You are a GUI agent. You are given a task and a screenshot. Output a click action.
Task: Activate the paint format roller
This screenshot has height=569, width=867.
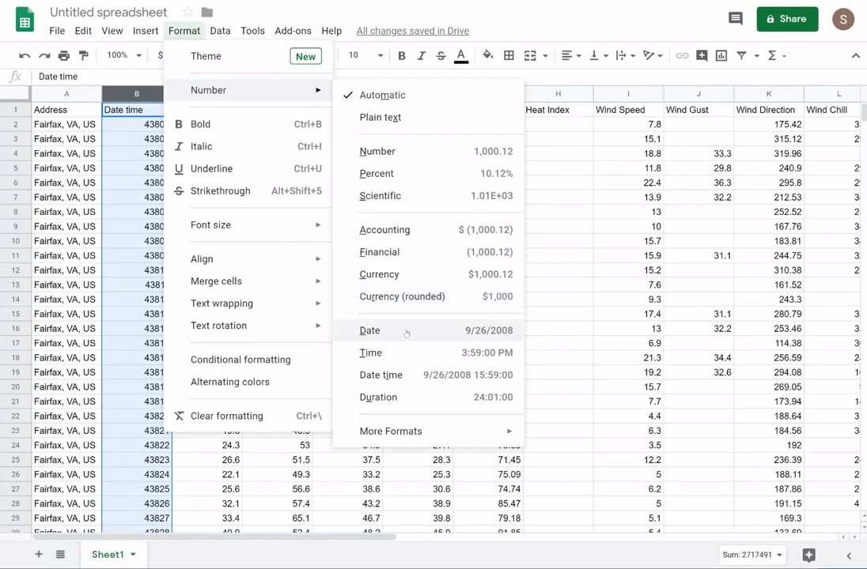84,55
